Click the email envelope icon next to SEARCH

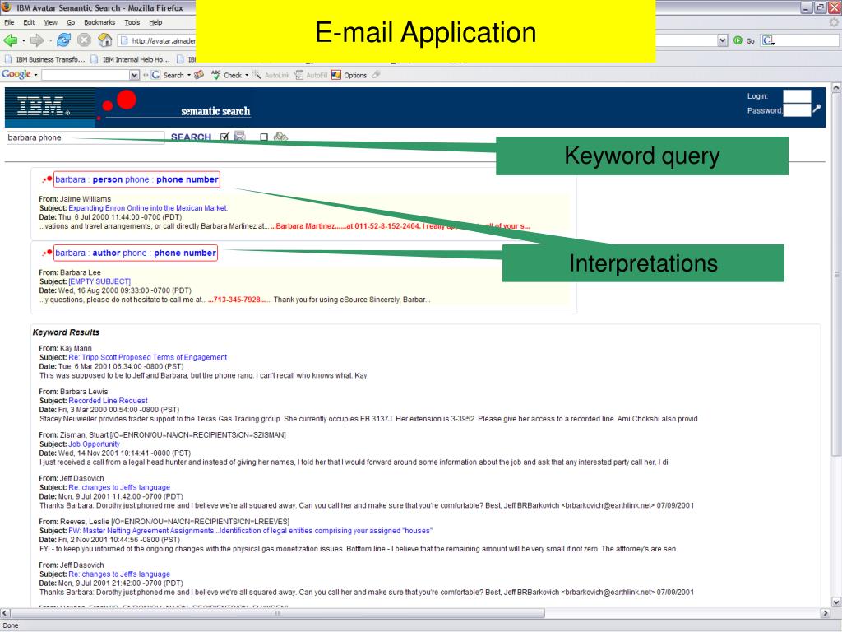click(x=239, y=137)
